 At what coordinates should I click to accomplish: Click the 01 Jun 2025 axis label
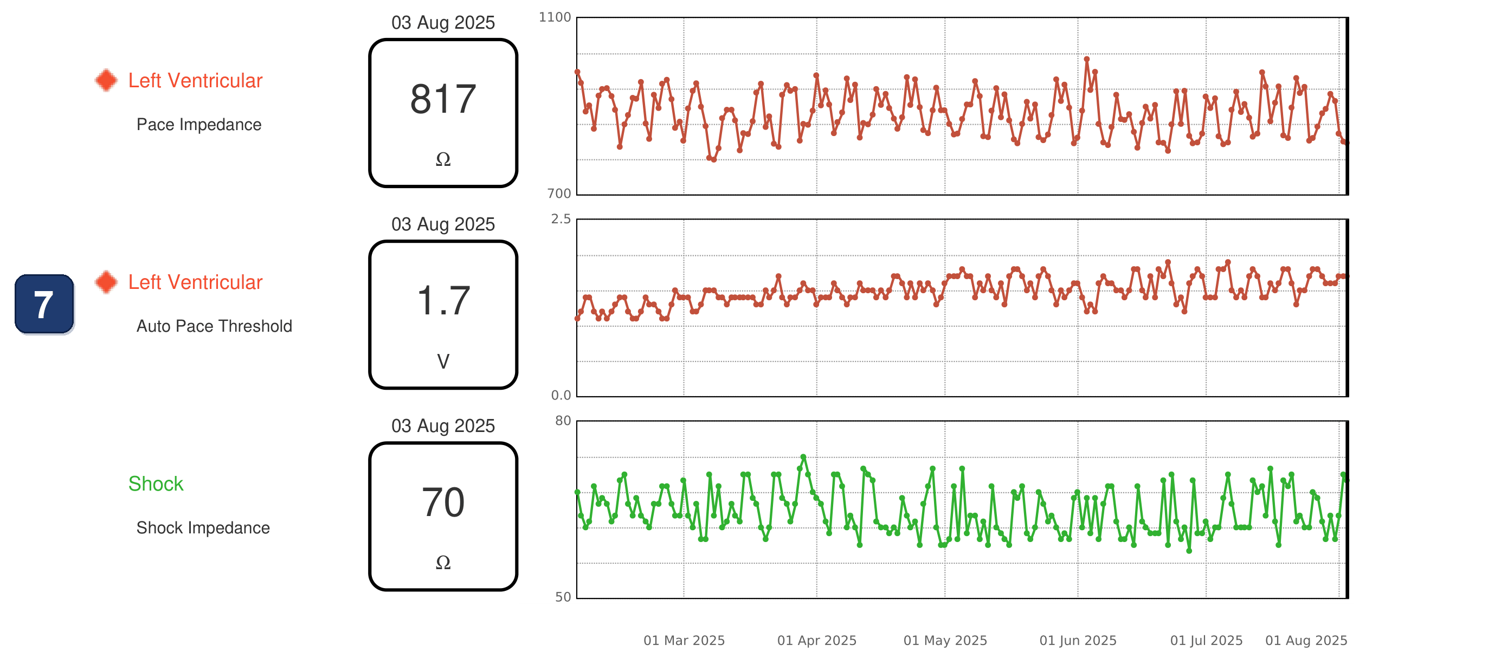pyautogui.click(x=1078, y=640)
